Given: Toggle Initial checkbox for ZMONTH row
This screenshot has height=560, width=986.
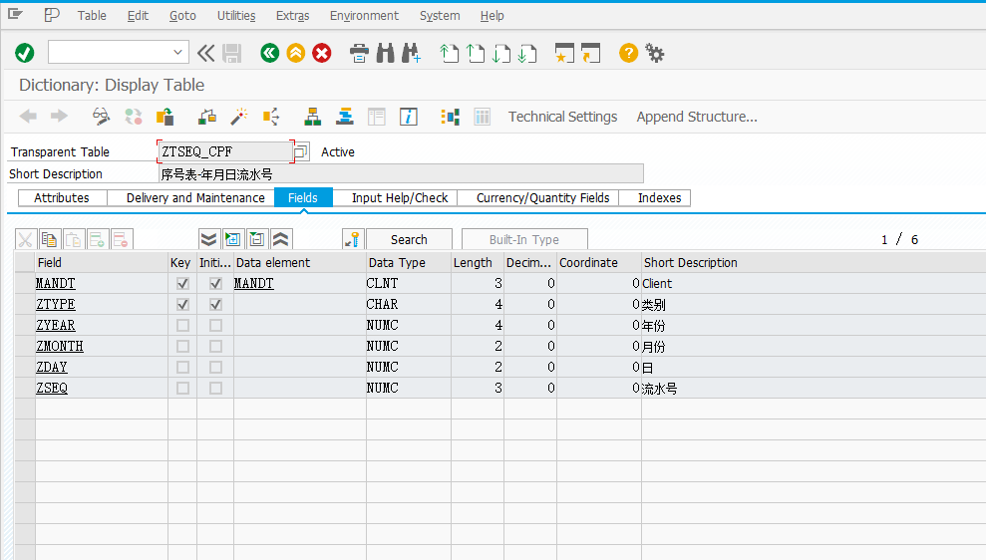Looking at the screenshot, I should [x=215, y=347].
